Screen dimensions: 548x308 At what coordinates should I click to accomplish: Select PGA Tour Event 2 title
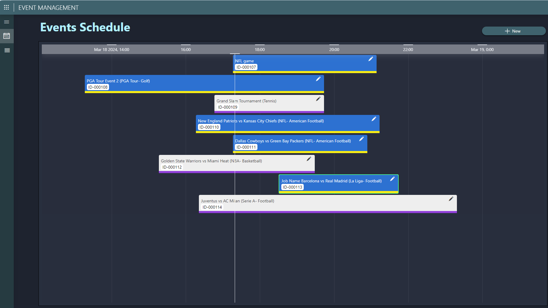click(118, 81)
